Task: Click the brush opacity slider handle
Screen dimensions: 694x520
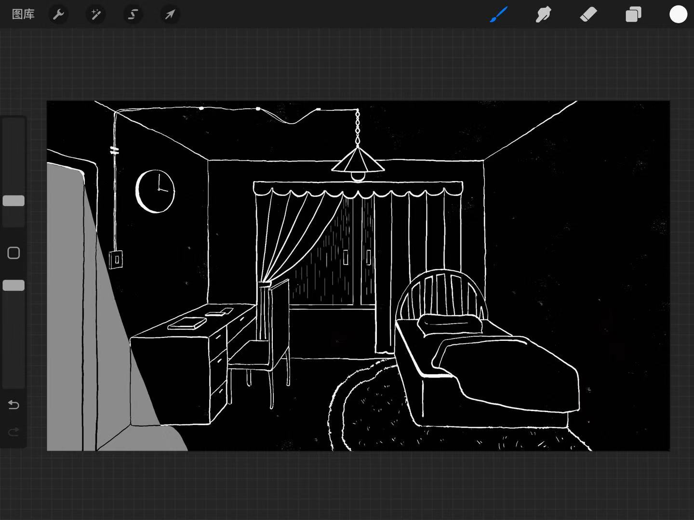Action: (x=13, y=286)
